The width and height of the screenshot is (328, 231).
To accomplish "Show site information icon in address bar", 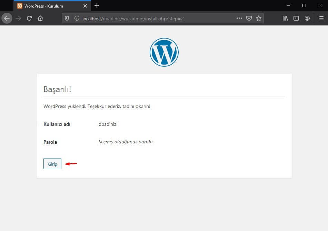I will [x=77, y=18].
